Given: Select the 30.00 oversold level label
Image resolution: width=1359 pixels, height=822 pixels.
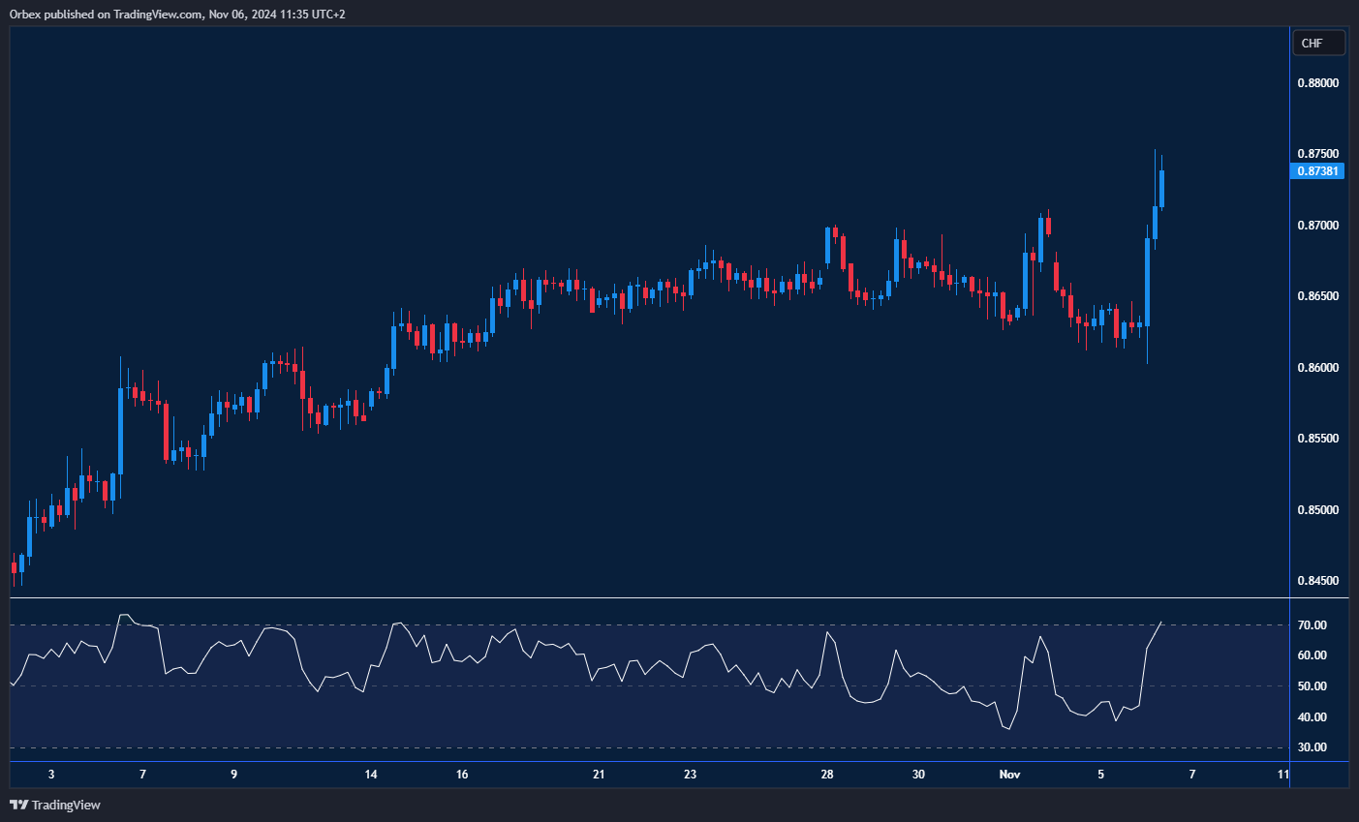Looking at the screenshot, I should pos(1313,747).
